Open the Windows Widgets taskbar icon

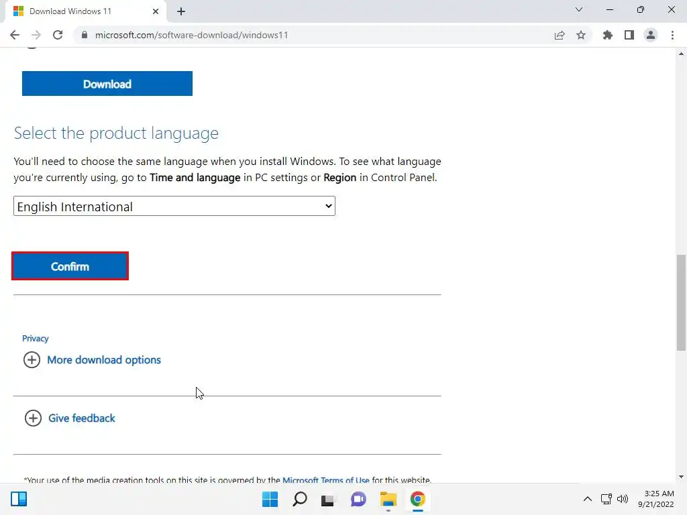pos(19,499)
